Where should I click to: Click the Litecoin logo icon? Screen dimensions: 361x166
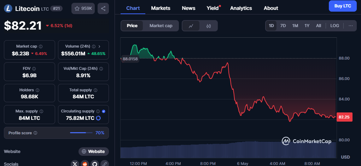[x=8, y=9]
